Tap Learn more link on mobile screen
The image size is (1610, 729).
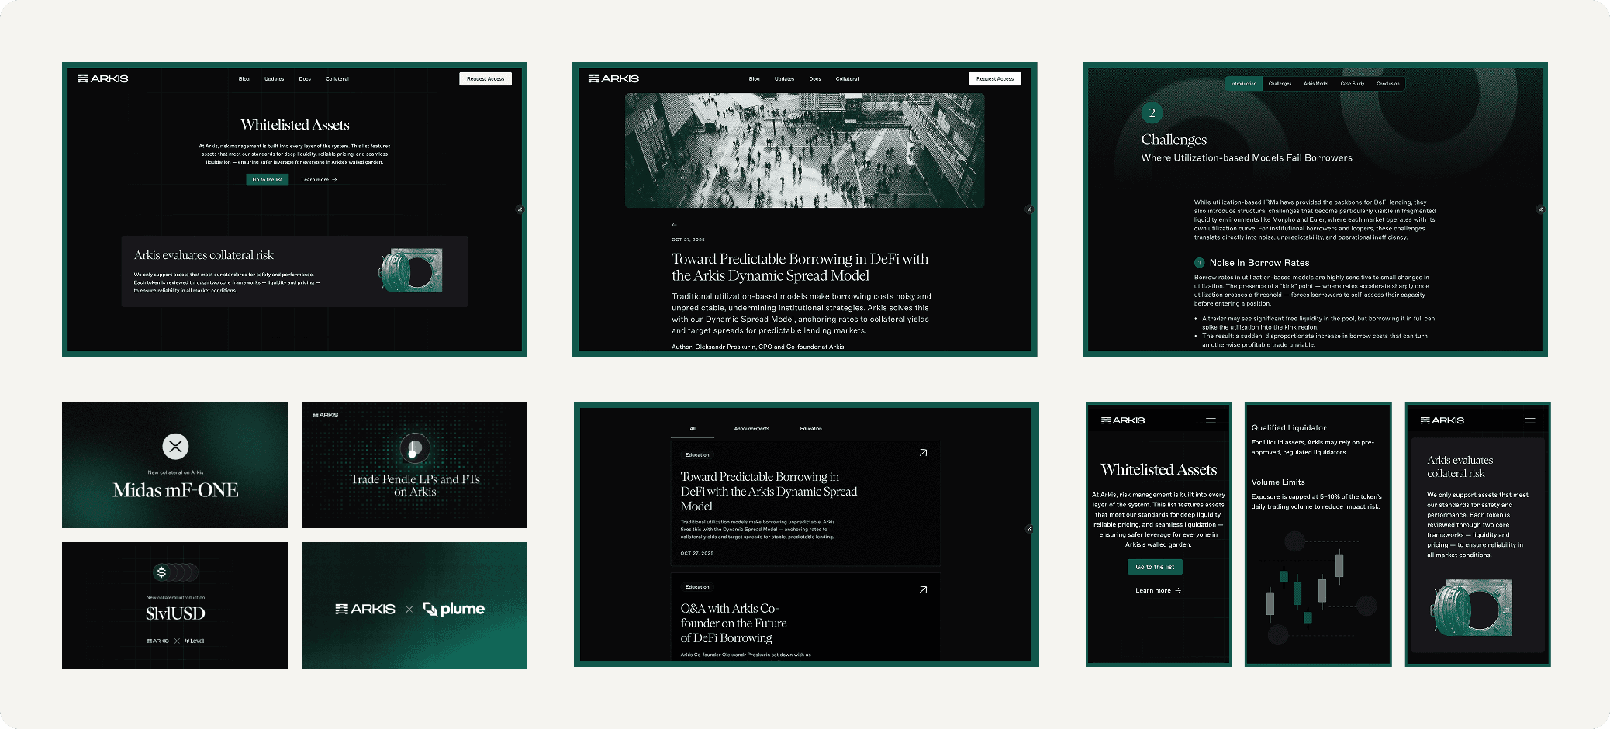click(1158, 591)
